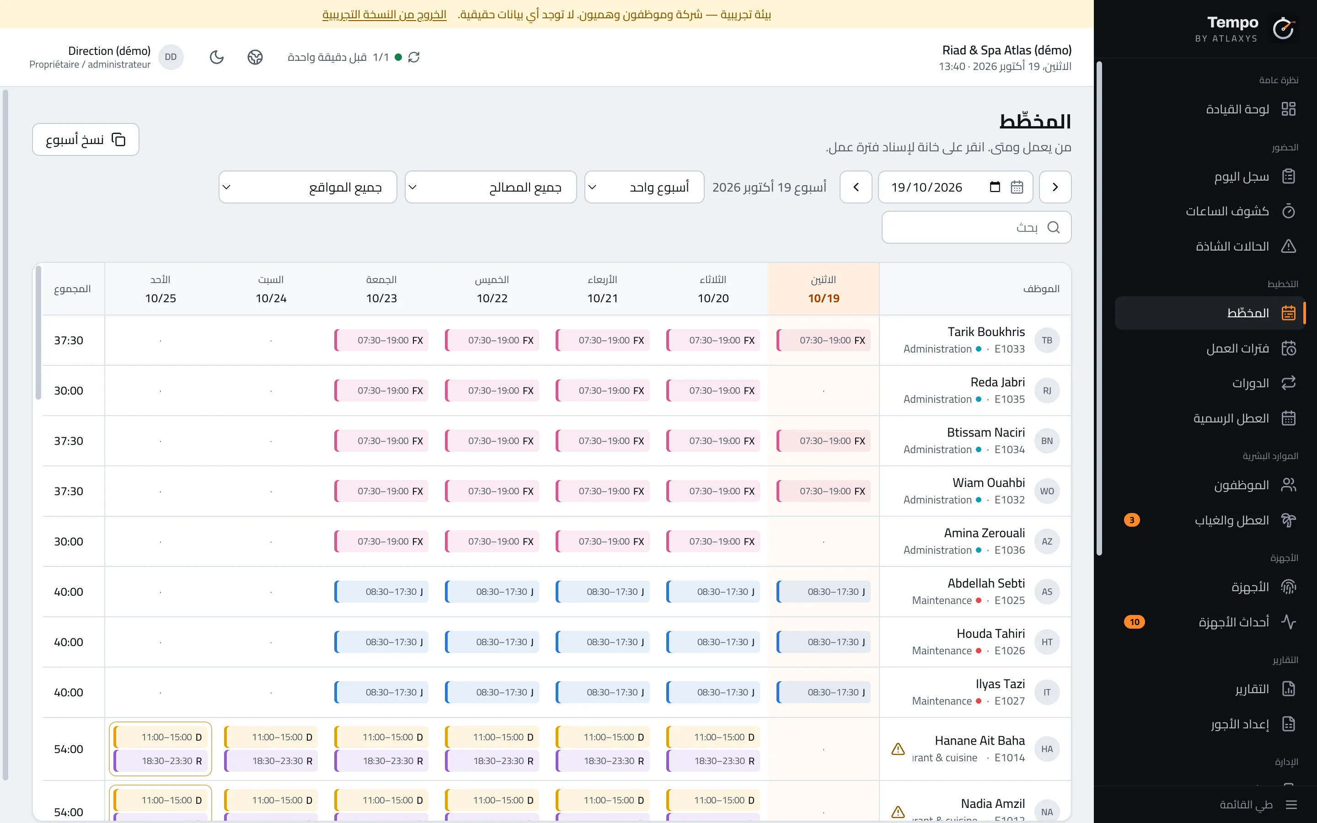Click the الأجهزة fingerprint icon
Viewport: 1317px width, 823px height.
(1288, 587)
